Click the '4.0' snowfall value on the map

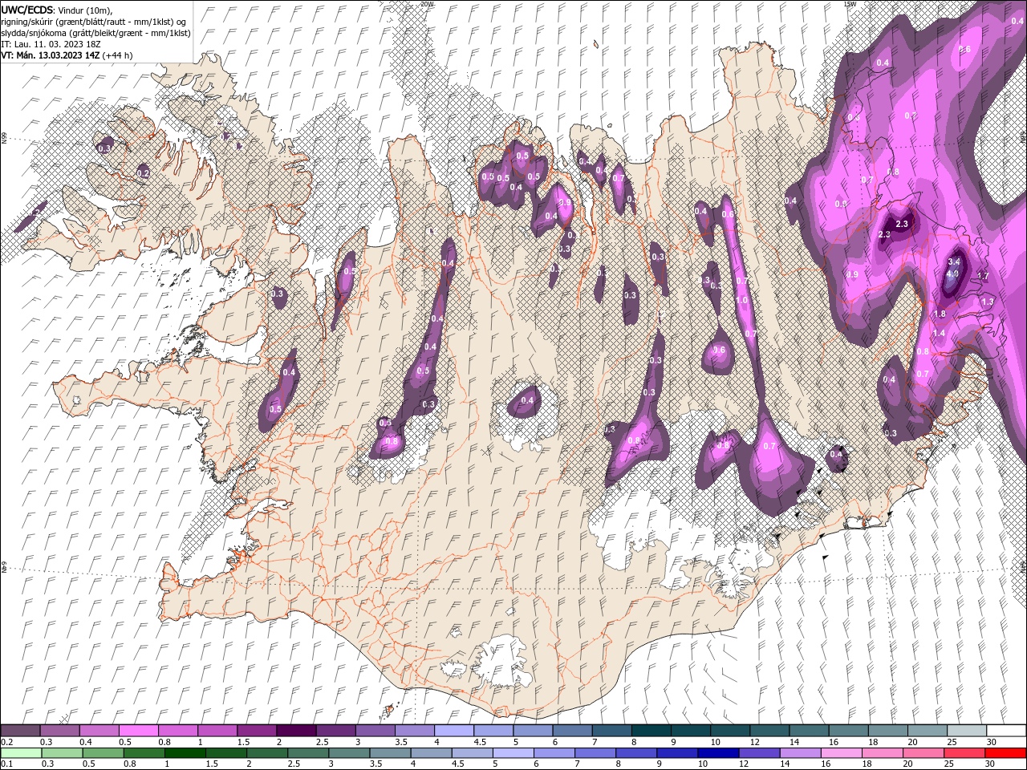point(953,274)
